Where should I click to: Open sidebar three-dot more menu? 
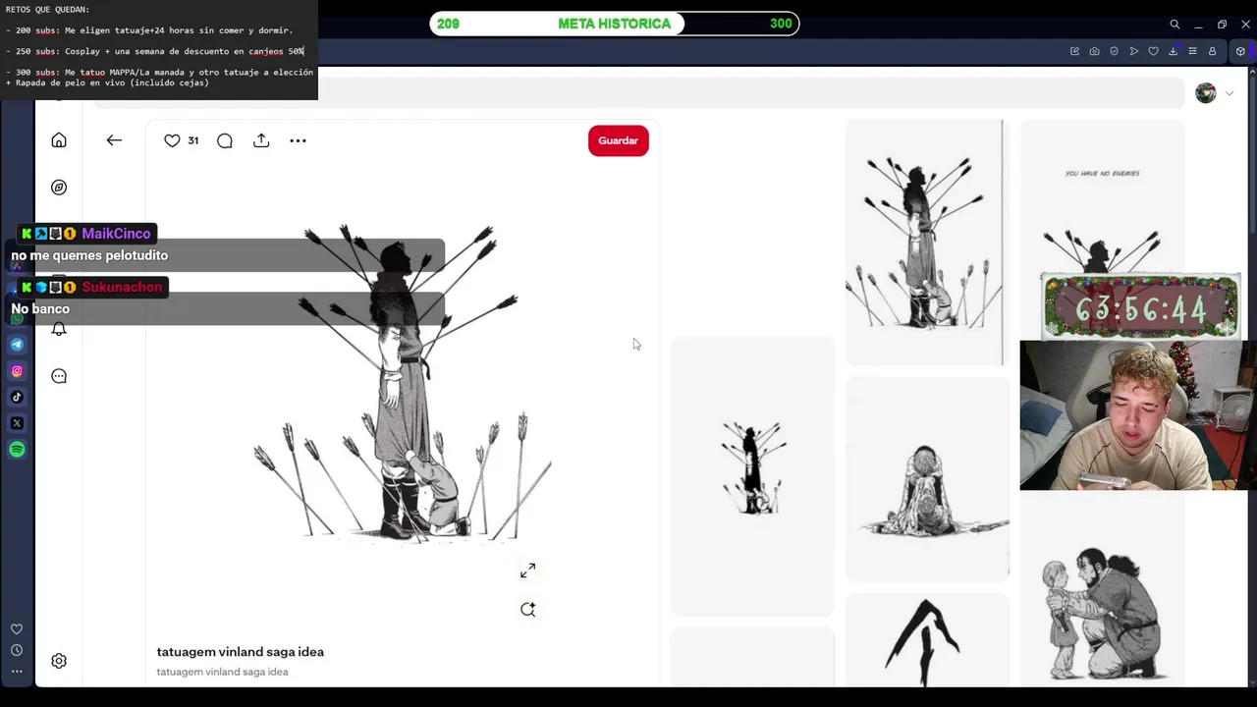17,672
